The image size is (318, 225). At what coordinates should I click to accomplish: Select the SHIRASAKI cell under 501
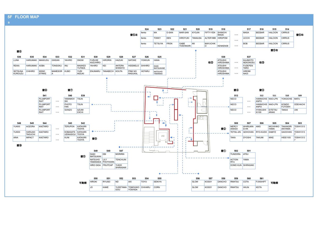(x=249, y=166)
